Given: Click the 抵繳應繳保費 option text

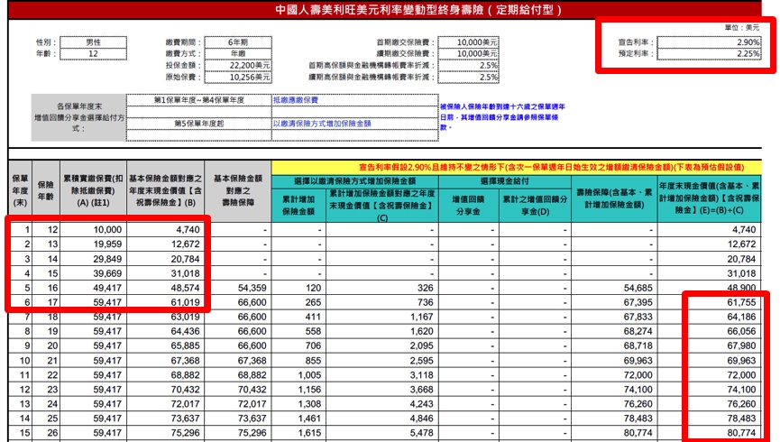Looking at the screenshot, I should (x=296, y=100).
